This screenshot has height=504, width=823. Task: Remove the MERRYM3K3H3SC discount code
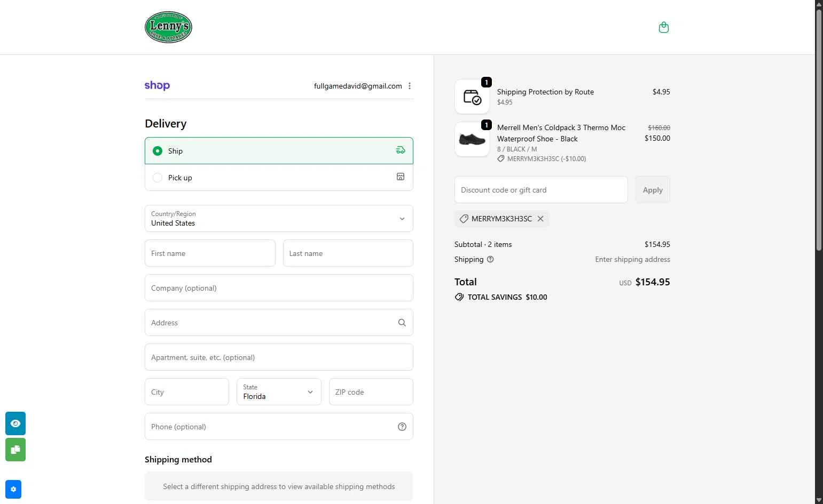pos(540,219)
